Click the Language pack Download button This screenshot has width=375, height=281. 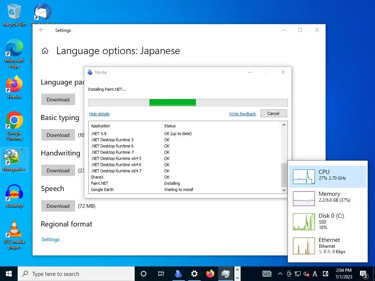tap(58, 100)
